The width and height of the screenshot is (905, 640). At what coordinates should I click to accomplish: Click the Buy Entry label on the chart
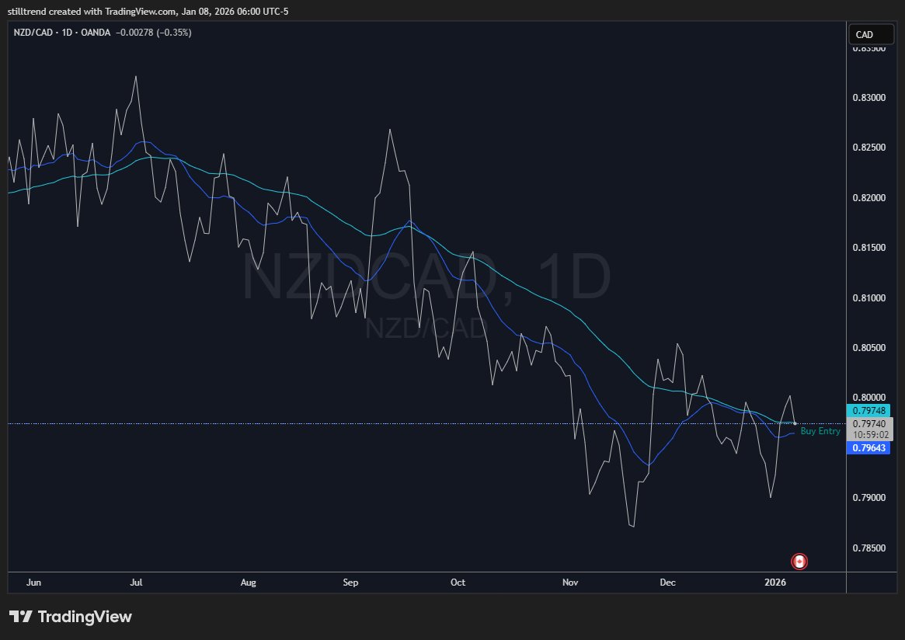(x=820, y=430)
